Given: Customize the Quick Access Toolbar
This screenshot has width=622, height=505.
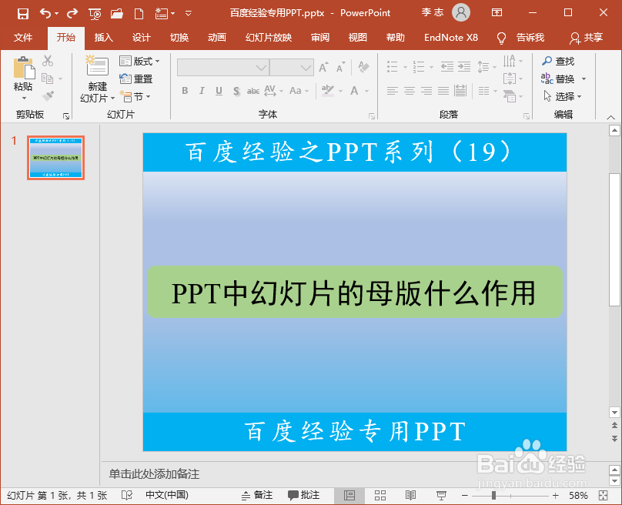Looking at the screenshot, I should [x=189, y=14].
